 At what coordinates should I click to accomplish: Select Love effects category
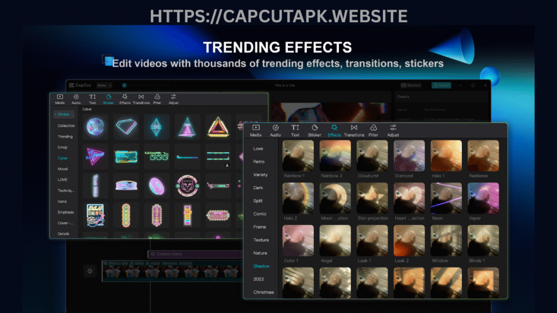(258, 149)
